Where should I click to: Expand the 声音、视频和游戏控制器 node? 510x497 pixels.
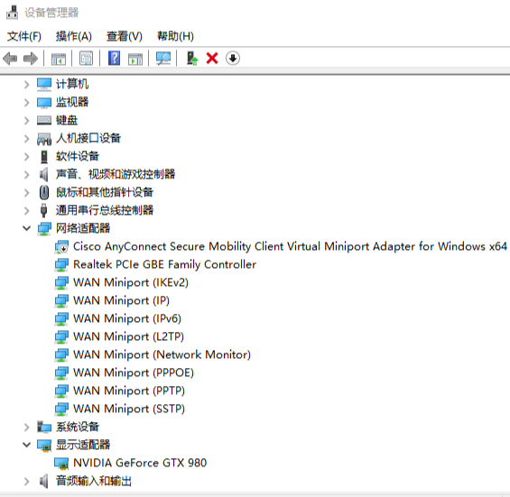pos(27,175)
